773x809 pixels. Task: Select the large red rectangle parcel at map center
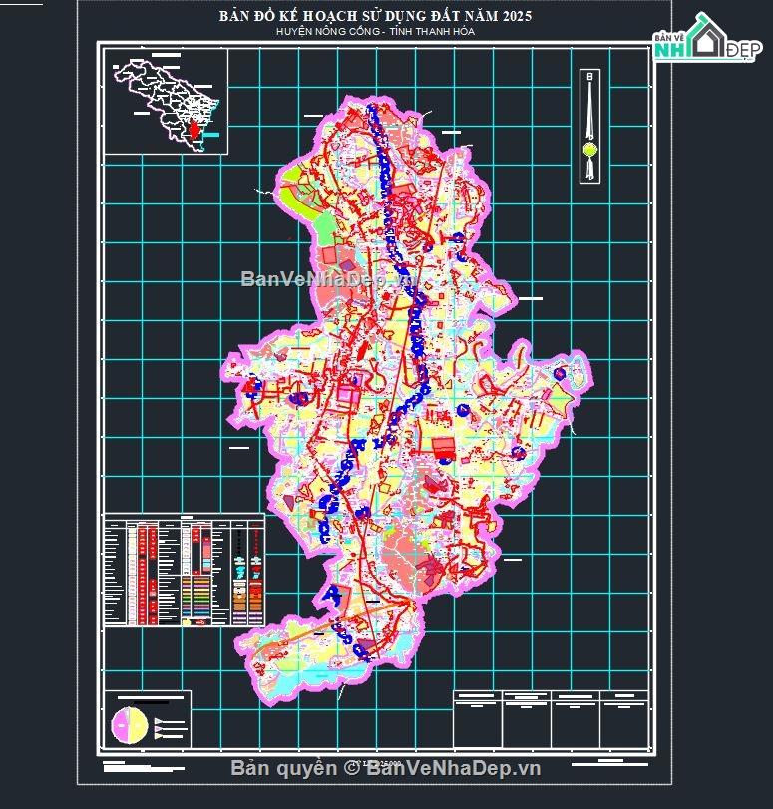click(442, 448)
